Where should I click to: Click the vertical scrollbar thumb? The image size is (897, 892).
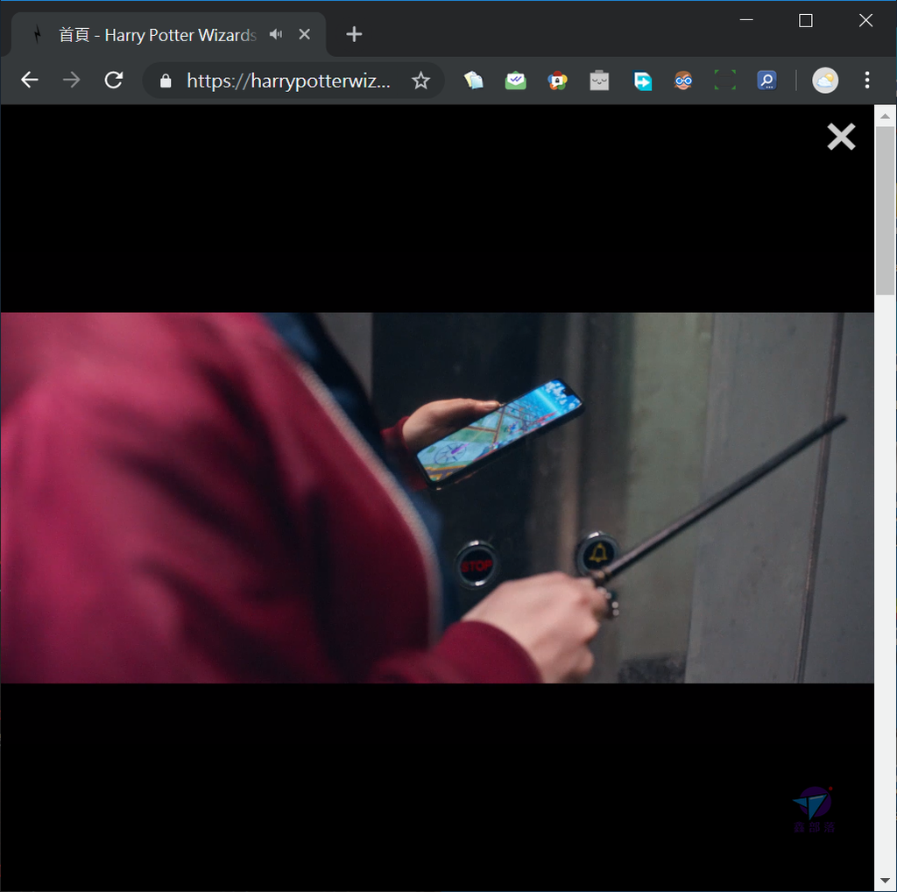(x=885, y=210)
